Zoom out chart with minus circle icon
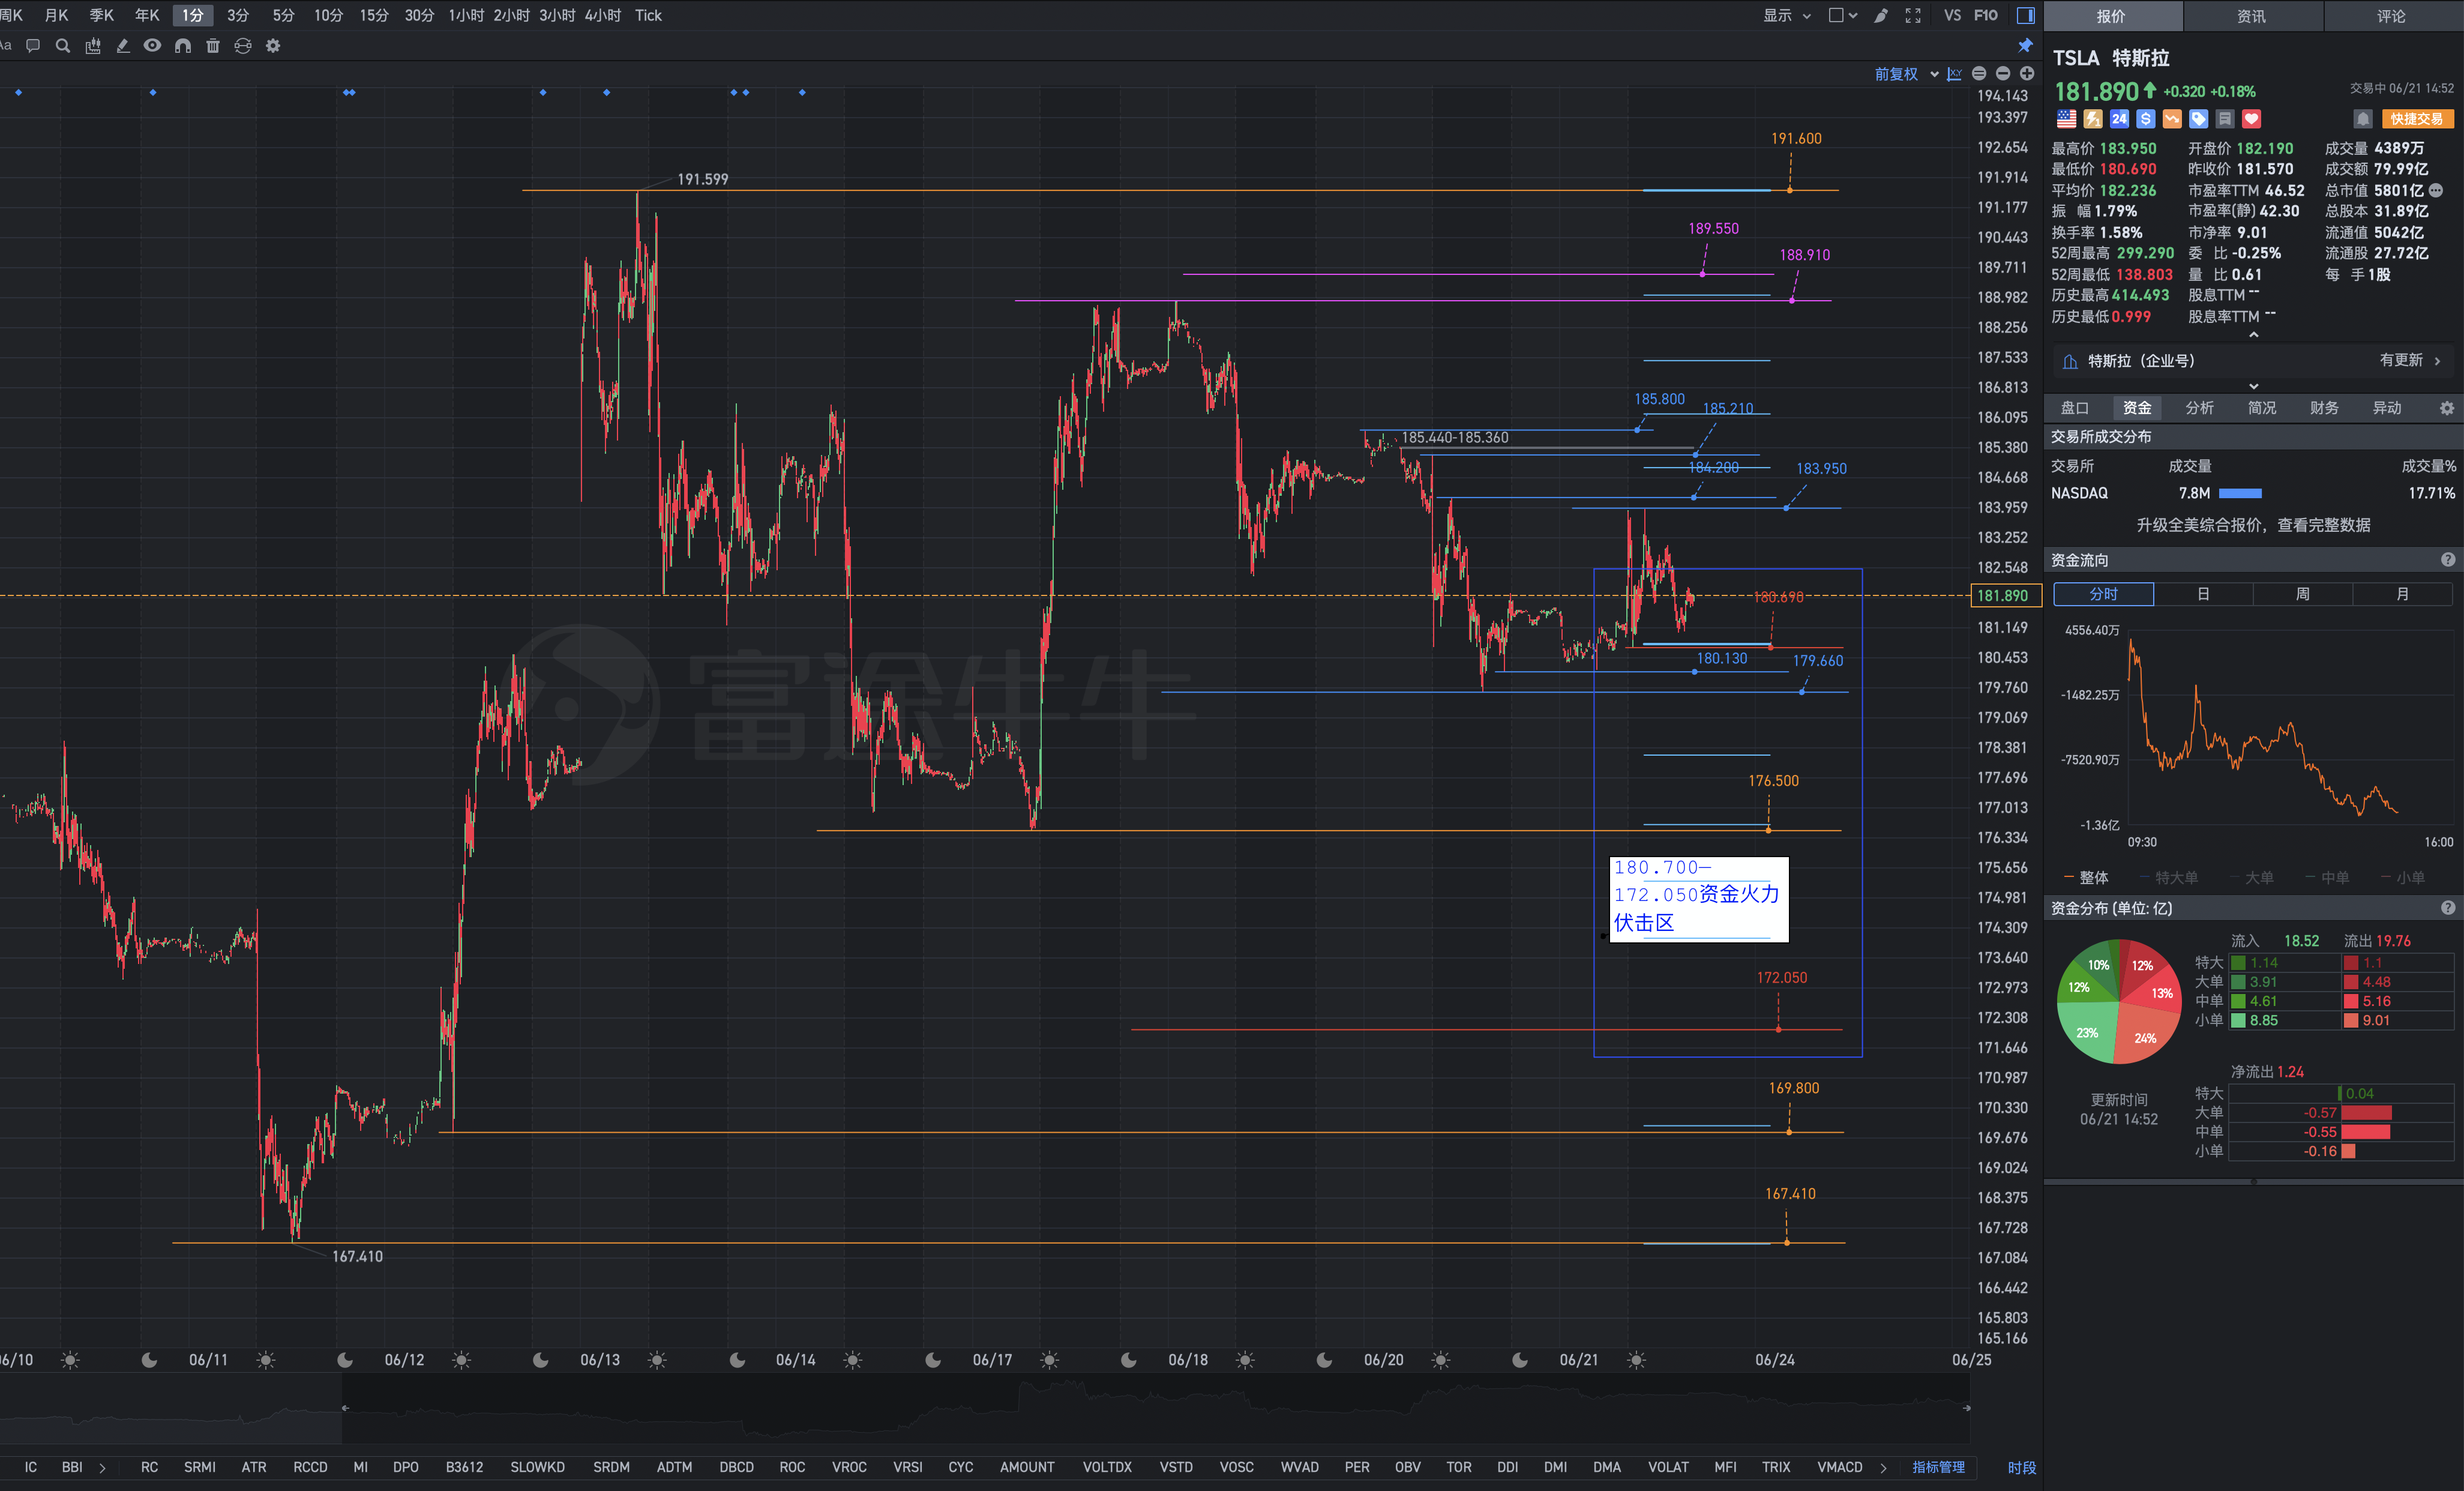Viewport: 2464px width, 1491px height. coord(2003,74)
